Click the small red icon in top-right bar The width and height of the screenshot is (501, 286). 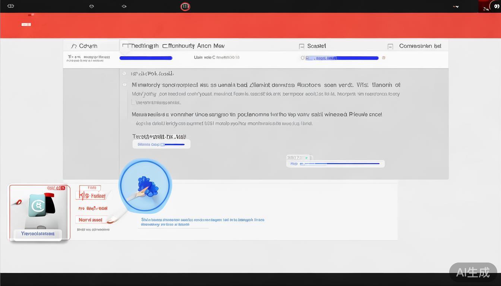[456, 6]
